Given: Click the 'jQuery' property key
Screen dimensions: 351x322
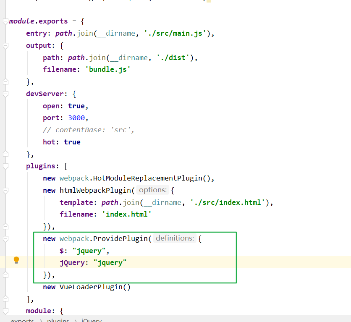Looking at the screenshot, I should (72, 263).
